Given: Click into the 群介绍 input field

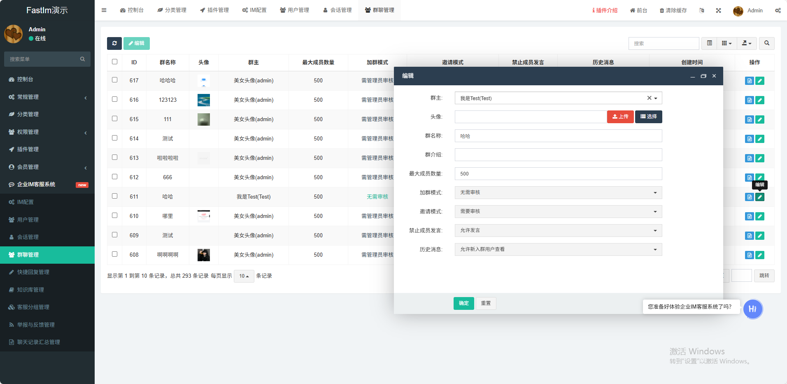Looking at the screenshot, I should (558, 155).
